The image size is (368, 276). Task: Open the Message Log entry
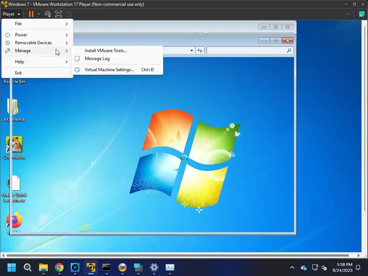pos(118,59)
